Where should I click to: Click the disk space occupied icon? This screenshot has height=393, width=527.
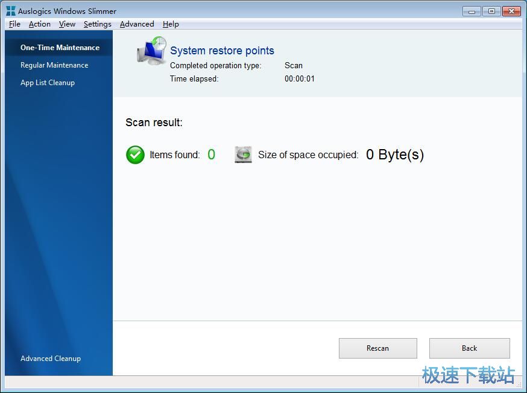243,155
